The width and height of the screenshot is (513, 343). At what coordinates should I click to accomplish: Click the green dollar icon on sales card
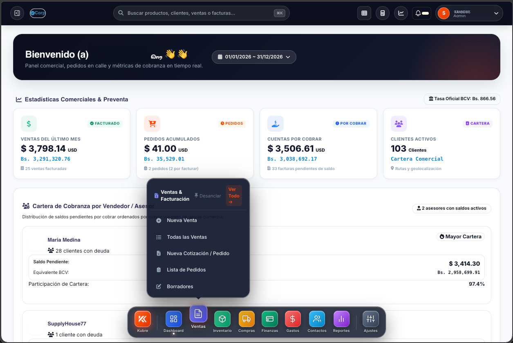tap(29, 123)
